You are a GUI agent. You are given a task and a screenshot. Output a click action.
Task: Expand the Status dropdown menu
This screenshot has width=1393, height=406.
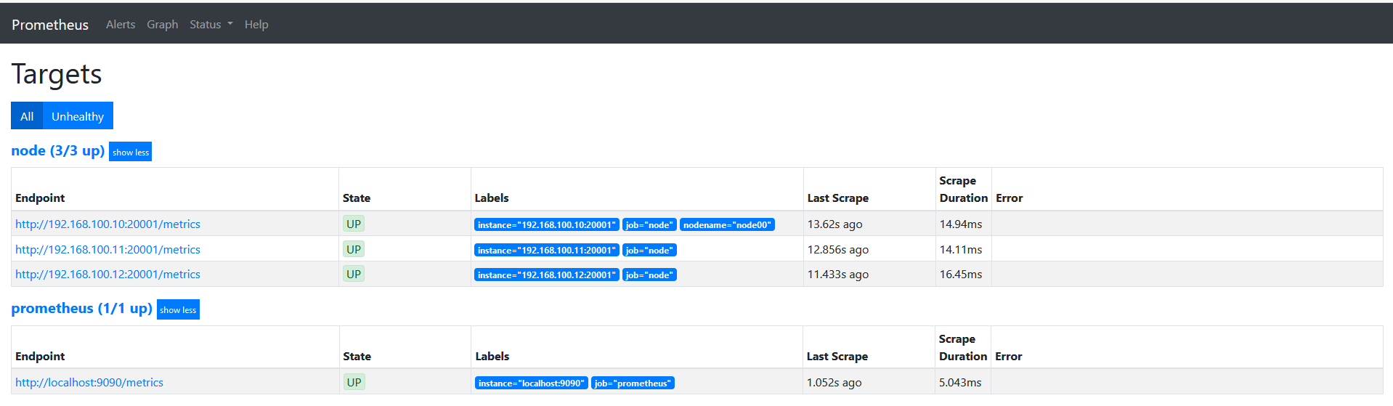point(211,25)
